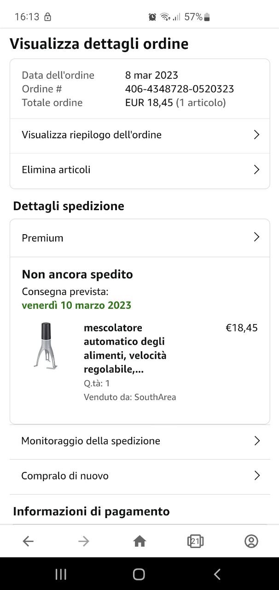279x590 pixels.
Task: Open the account profile icon
Action: tap(251, 541)
